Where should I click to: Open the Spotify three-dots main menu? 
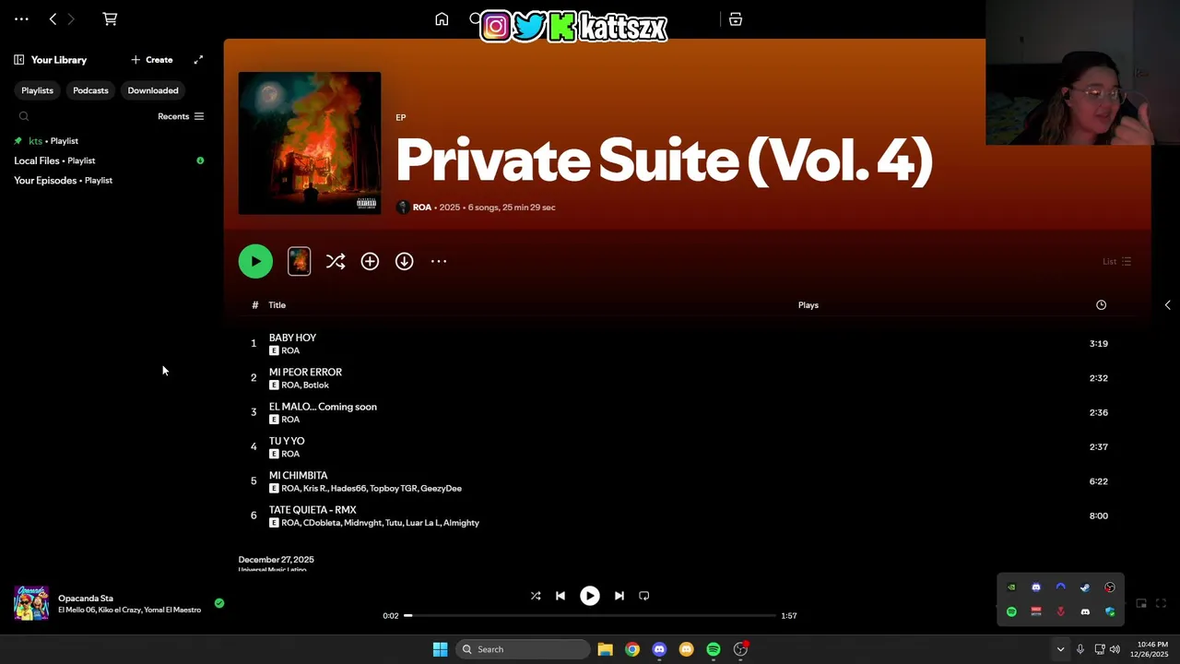(21, 18)
